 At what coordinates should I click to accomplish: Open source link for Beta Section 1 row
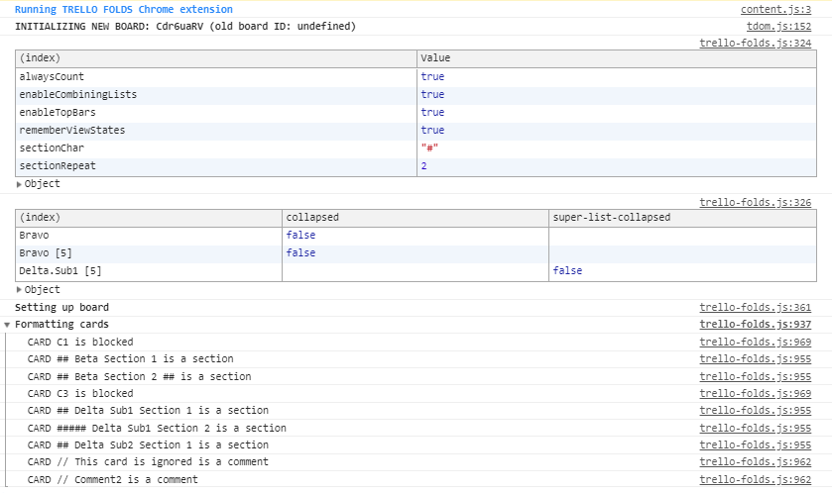click(755, 359)
